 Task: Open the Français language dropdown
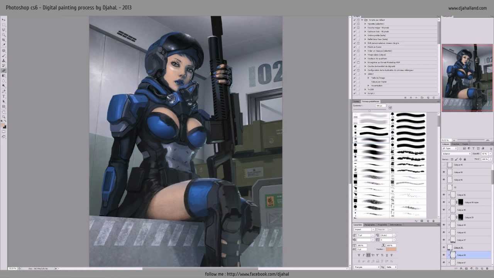coord(367,267)
